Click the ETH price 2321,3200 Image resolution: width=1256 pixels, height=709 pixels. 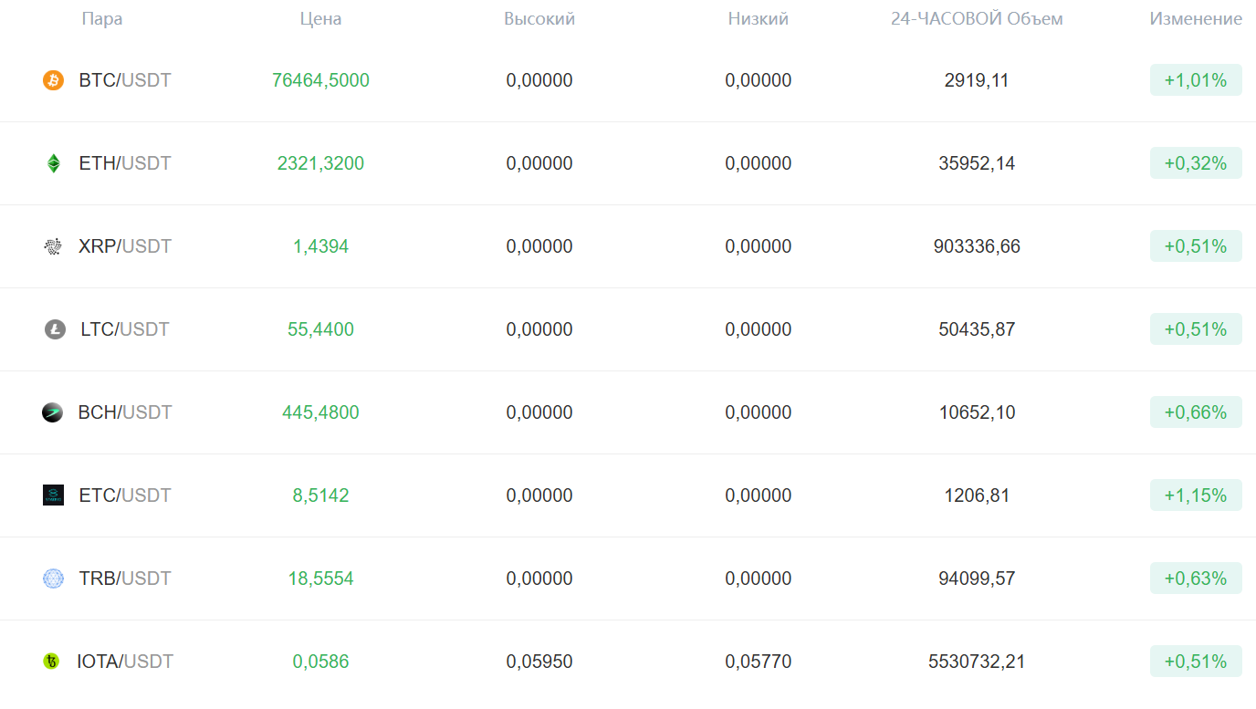click(320, 163)
